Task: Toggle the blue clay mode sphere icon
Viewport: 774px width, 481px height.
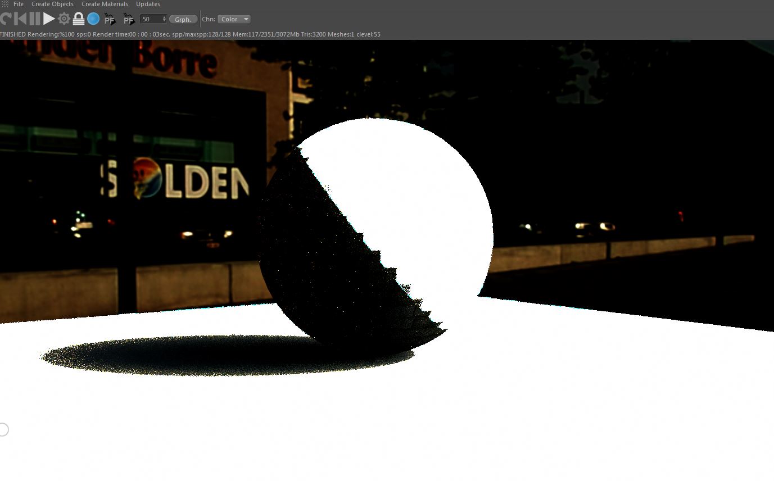Action: click(x=93, y=19)
